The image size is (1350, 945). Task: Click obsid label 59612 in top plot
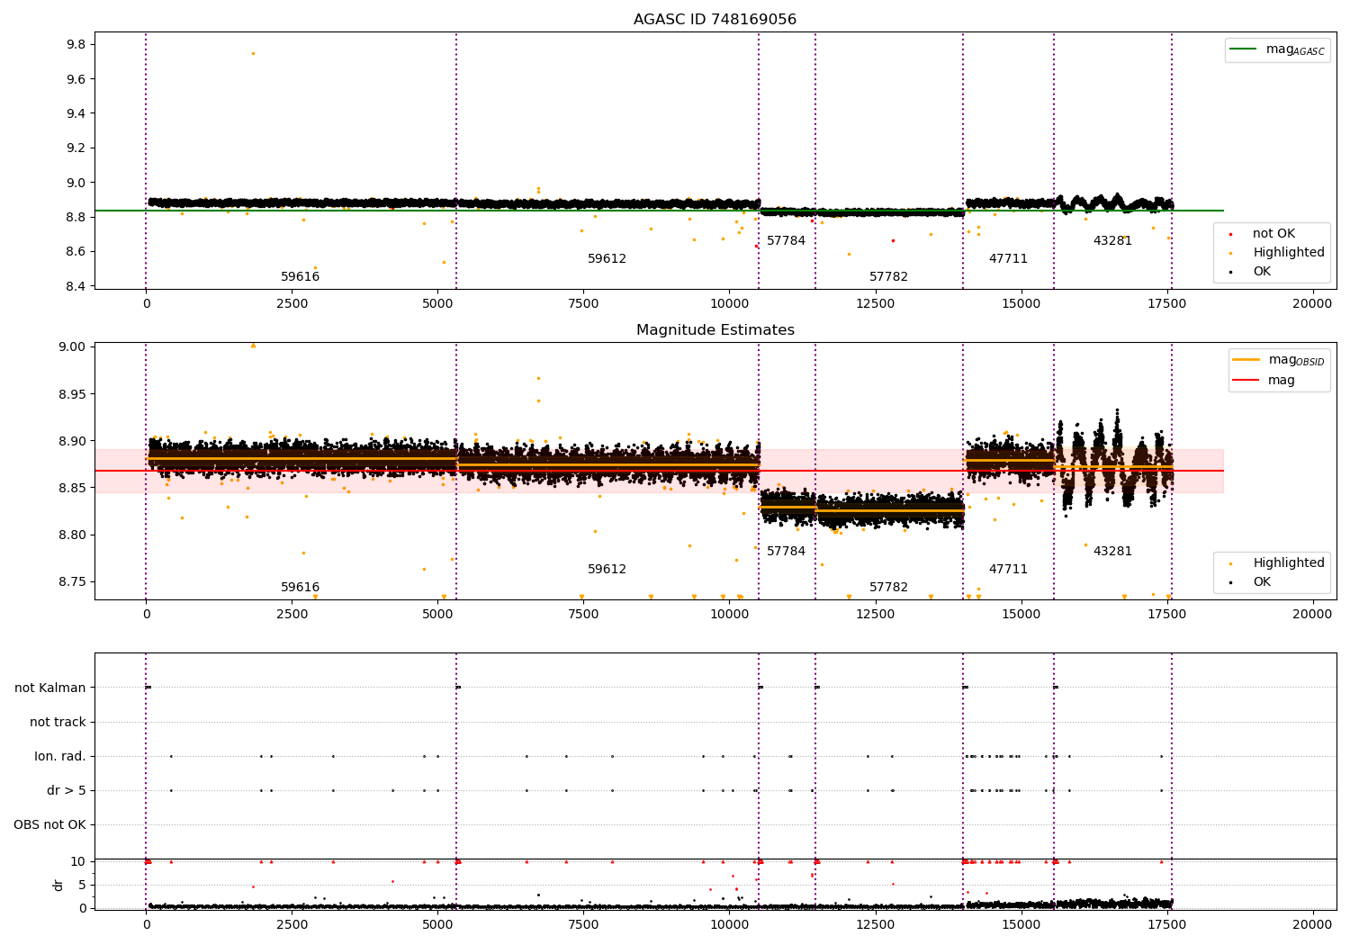tap(607, 259)
